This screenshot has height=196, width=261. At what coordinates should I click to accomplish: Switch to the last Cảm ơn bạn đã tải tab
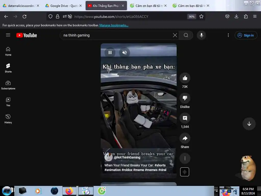pyautogui.click(x=191, y=6)
